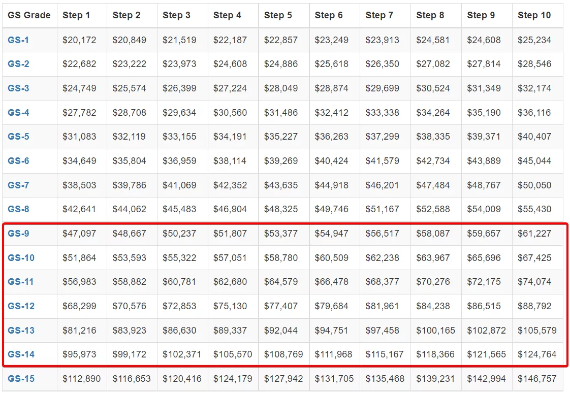This screenshot has height=394, width=570.
Task: Click the Step 5 column header
Action: point(278,15)
